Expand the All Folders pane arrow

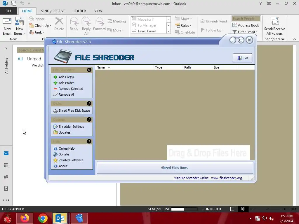(x=6, y=48)
